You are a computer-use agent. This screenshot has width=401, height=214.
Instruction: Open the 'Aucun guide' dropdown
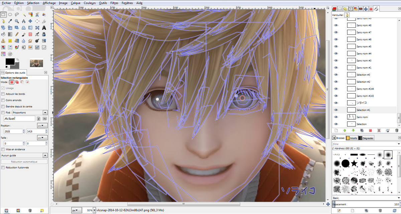(24, 155)
